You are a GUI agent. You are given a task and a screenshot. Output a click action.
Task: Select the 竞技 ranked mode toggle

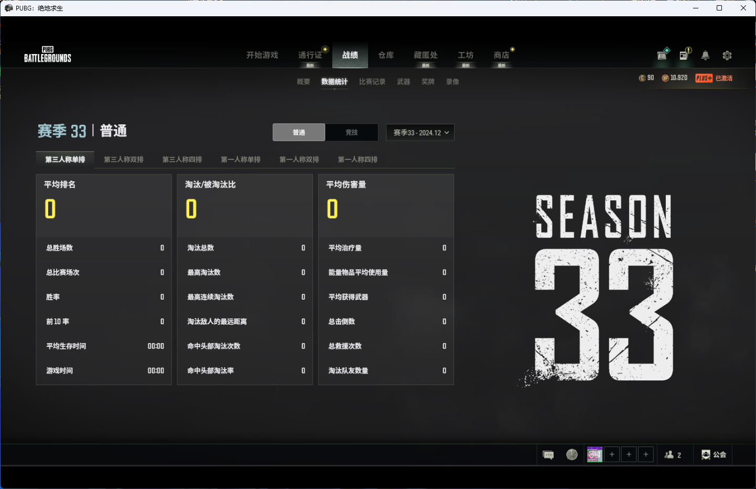[x=352, y=132]
